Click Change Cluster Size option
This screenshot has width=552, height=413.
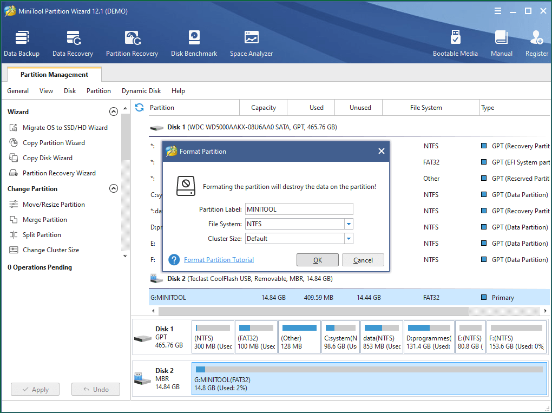pos(51,250)
